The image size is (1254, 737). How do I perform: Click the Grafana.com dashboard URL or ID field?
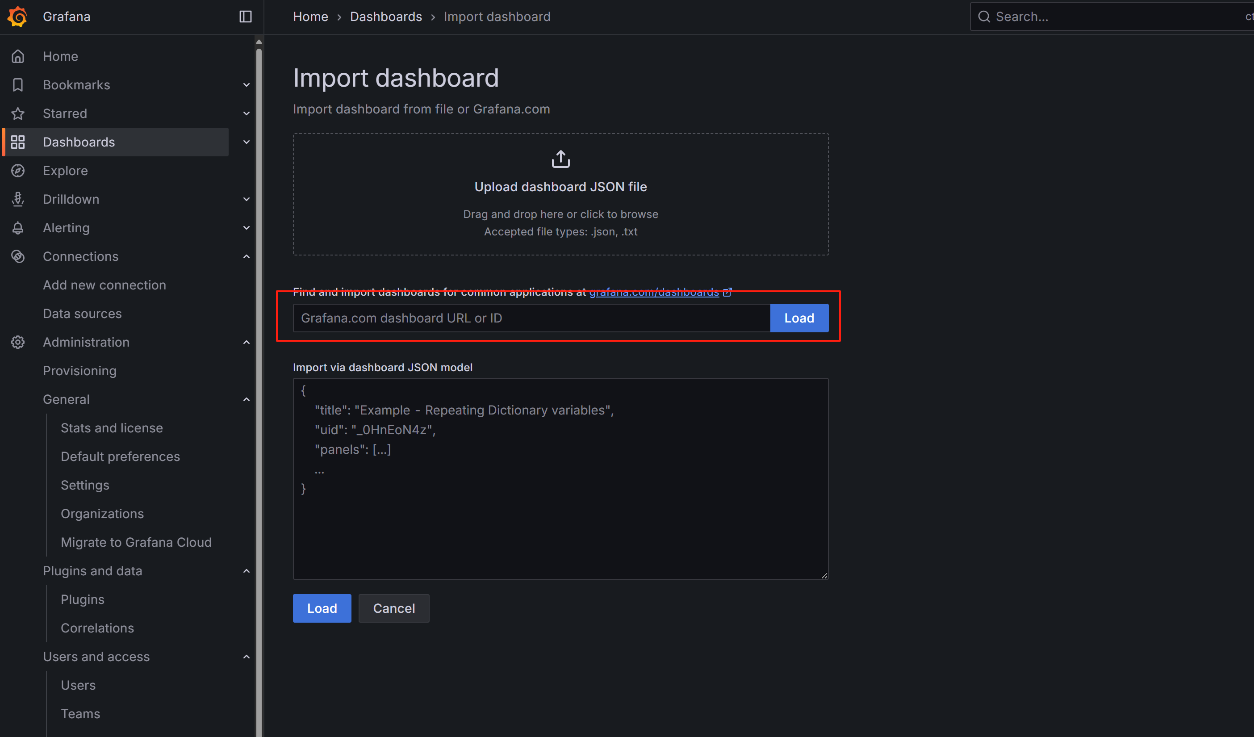[x=531, y=318]
